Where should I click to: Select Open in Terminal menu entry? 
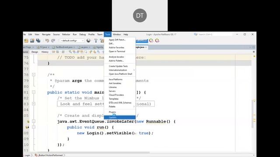119,51
